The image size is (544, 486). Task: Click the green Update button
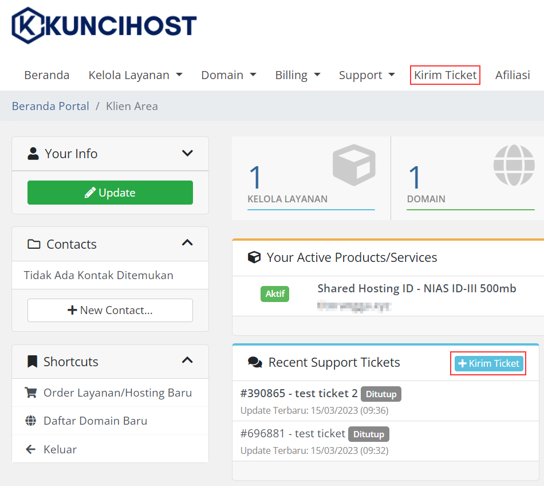point(110,193)
